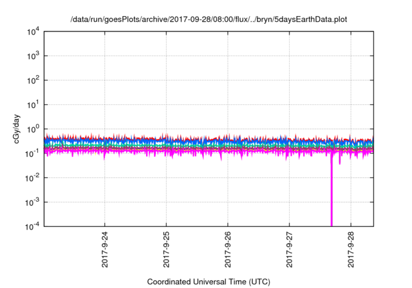Click the 10^-1 y-axis tick label
This screenshot has height=288, width=412.
pyautogui.click(x=32, y=154)
